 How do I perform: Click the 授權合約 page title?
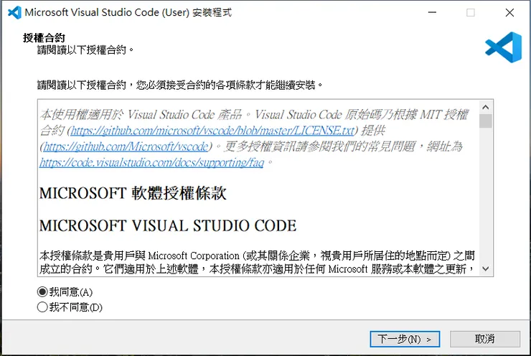(x=44, y=37)
